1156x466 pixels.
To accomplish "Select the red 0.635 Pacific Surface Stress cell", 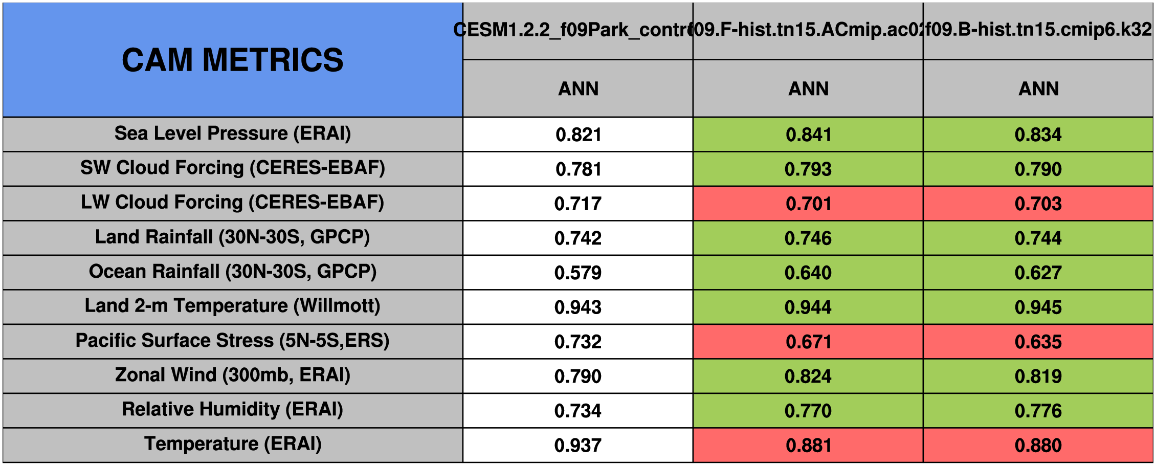I will 1038,342.
